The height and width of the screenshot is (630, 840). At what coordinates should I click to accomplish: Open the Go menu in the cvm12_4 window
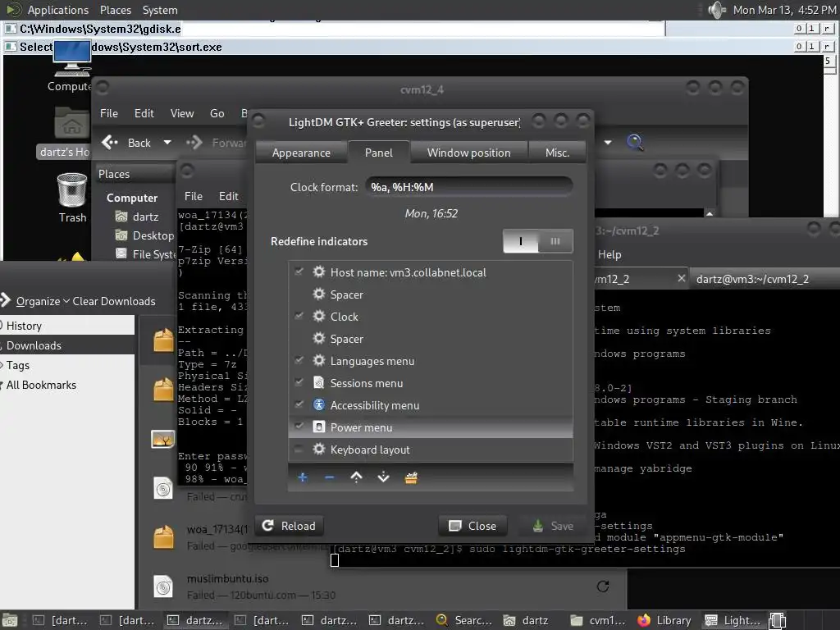pyautogui.click(x=217, y=113)
